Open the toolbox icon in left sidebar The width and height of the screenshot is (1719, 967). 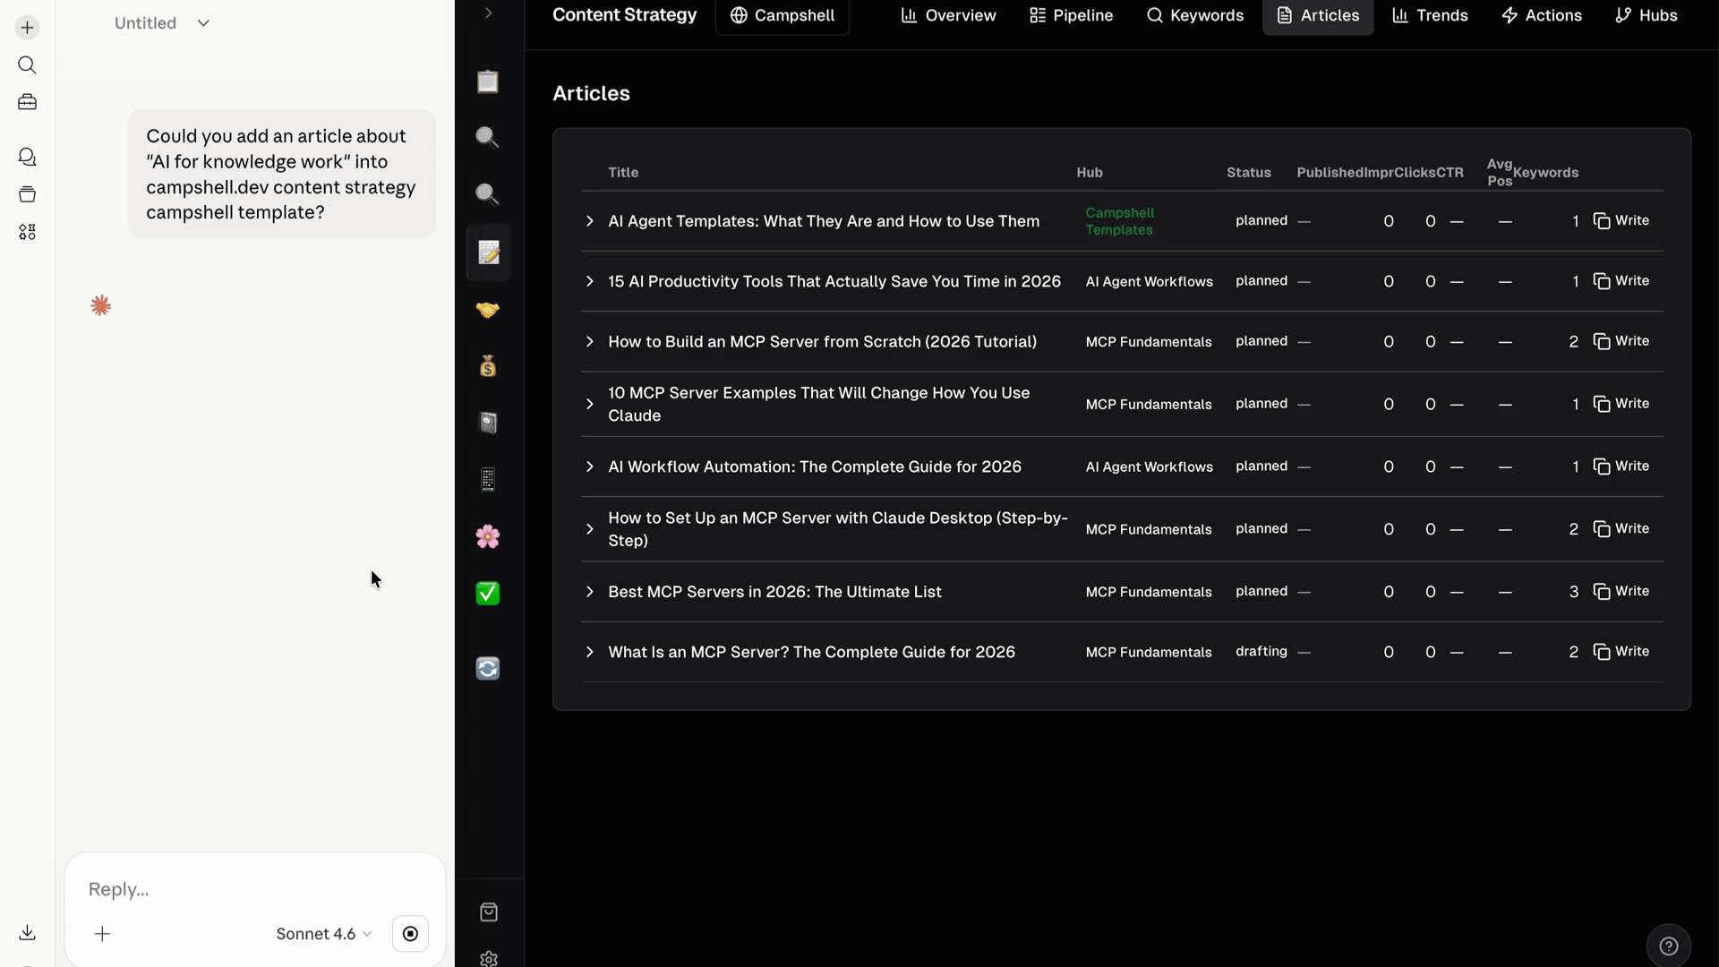pos(27,102)
